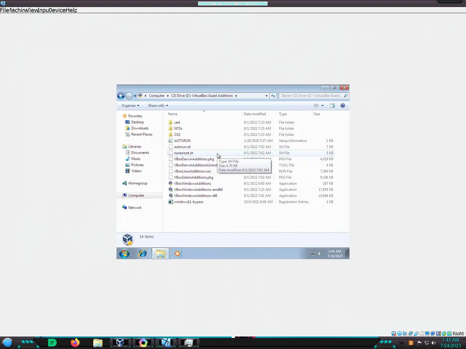
Task: Click VirtualBox audio status icon
Action: [x=405, y=334]
